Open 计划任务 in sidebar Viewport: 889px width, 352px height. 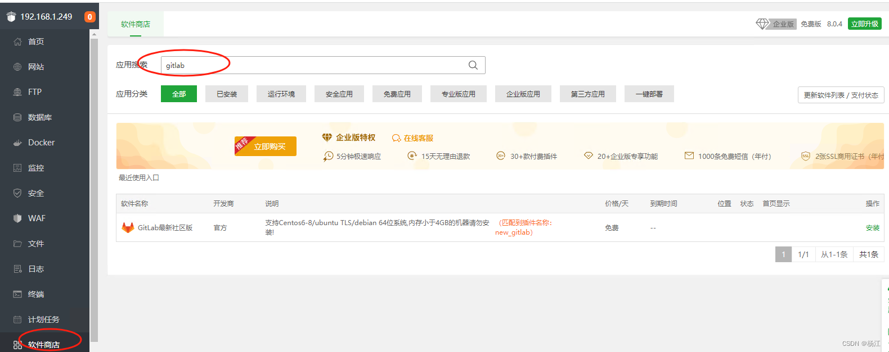coord(45,319)
